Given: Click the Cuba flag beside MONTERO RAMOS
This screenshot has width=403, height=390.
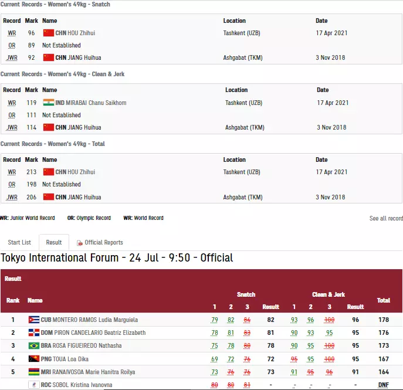Looking at the screenshot, I should point(34,320).
